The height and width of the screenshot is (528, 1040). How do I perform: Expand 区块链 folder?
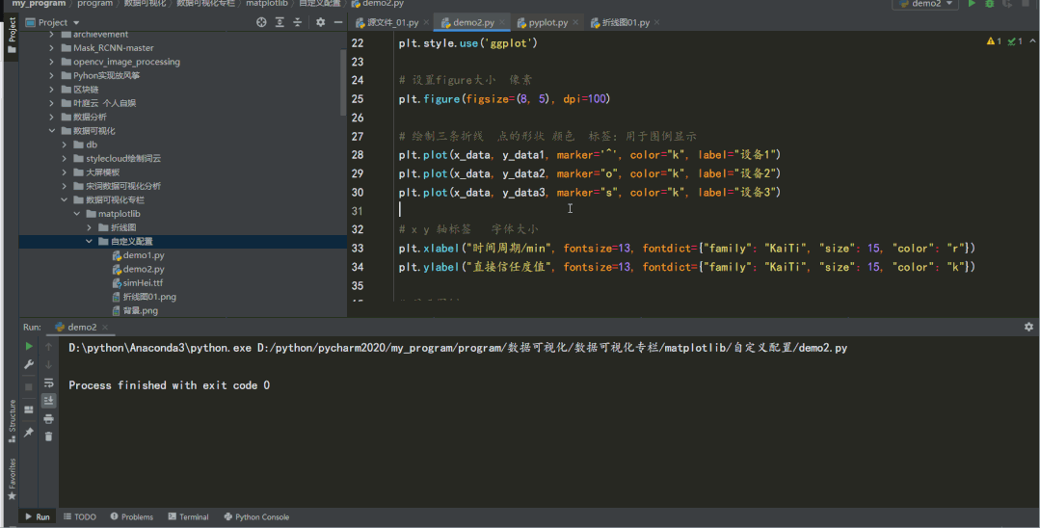tap(52, 89)
